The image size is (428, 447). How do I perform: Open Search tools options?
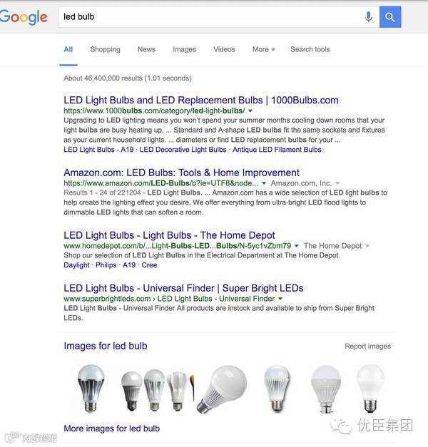[310, 49]
